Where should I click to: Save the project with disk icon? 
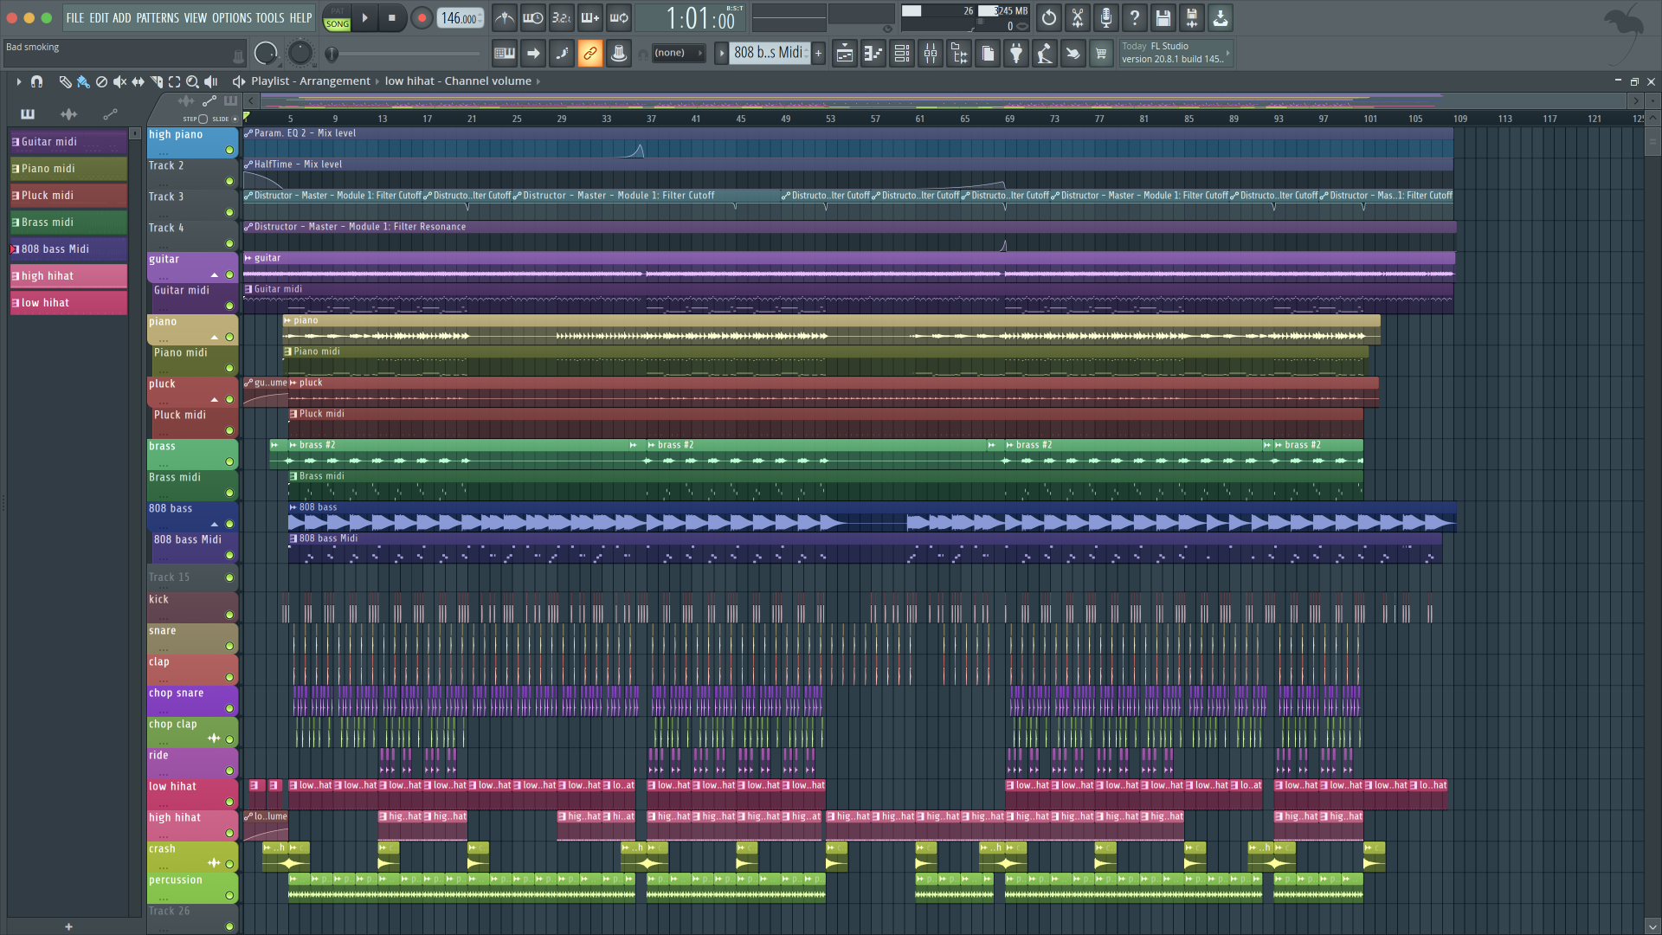[x=1163, y=17]
